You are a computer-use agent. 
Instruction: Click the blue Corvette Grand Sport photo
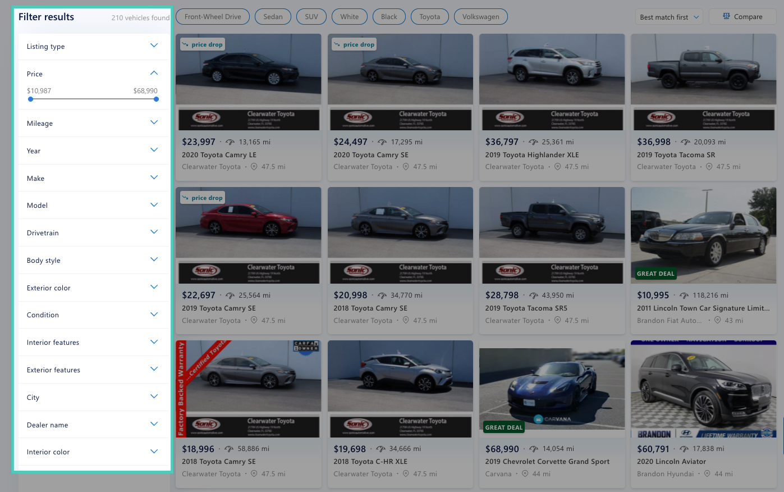point(552,389)
